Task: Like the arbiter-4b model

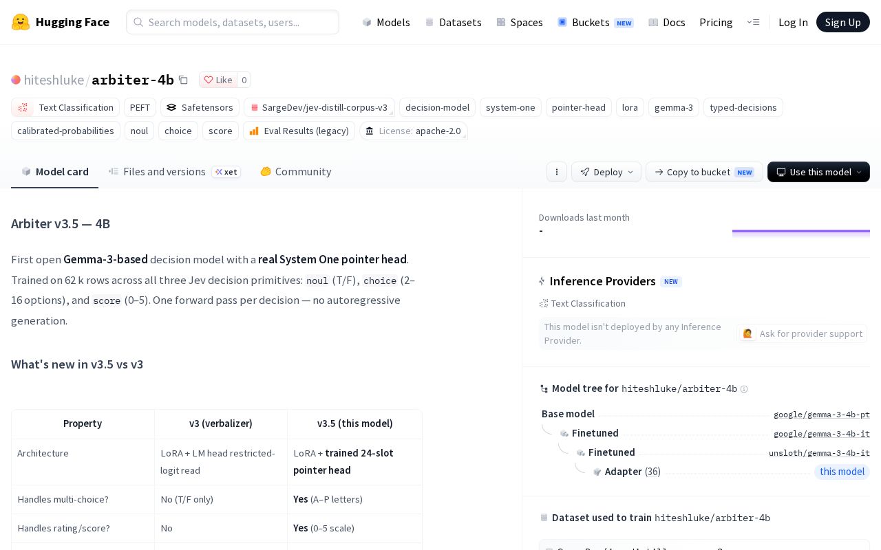Action: tap(218, 80)
